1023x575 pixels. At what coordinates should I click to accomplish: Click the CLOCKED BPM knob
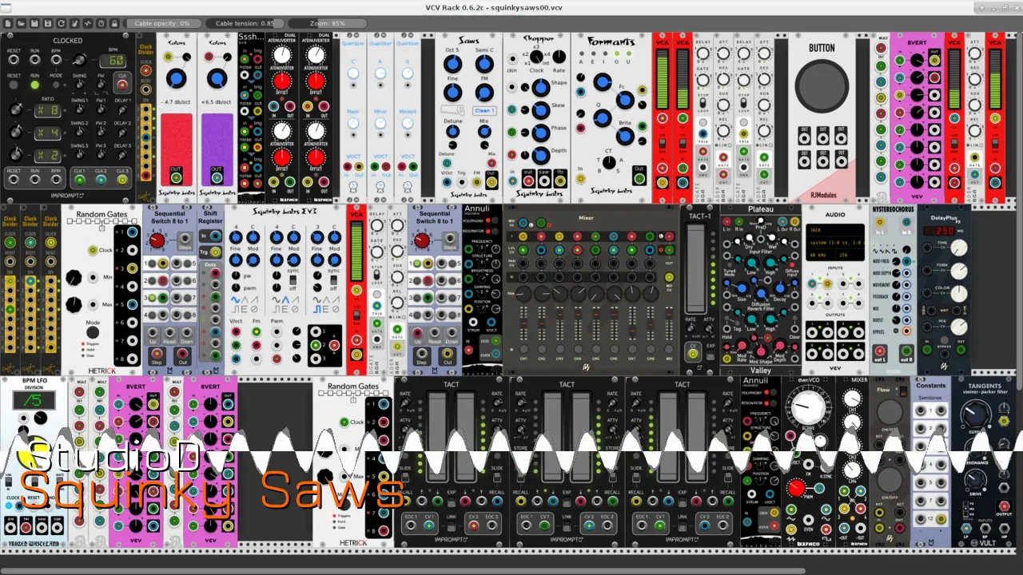click(79, 60)
